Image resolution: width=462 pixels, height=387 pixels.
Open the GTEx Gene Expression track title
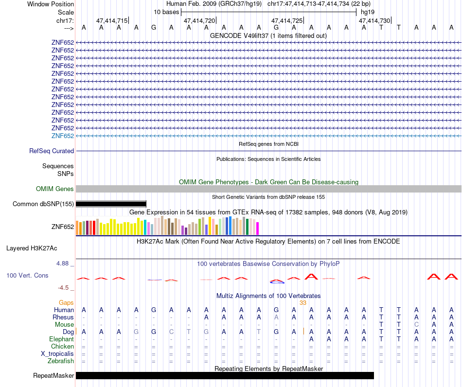268,212
